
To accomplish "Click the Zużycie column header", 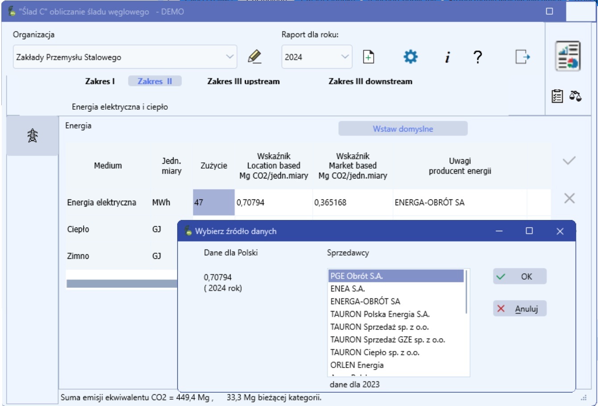I will [x=214, y=166].
